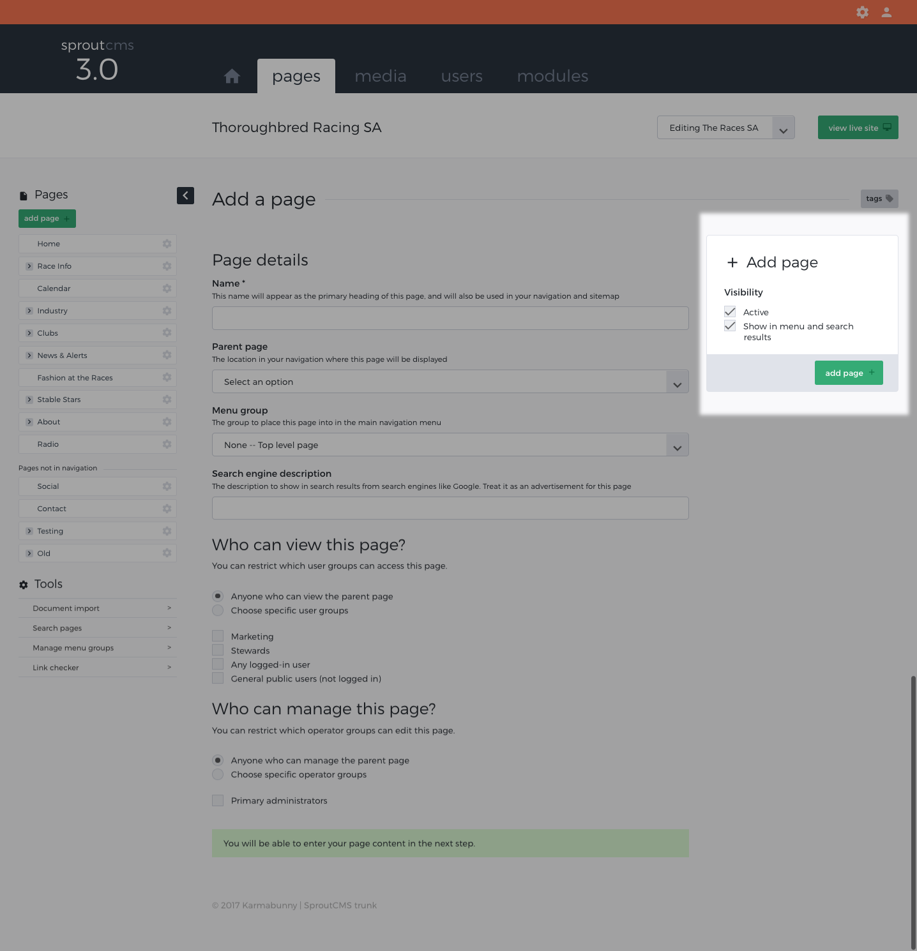Open the gear menu for Race Info
Image resolution: width=917 pixels, height=951 pixels.
(x=167, y=266)
